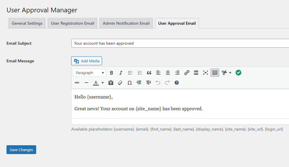Click into the Email Subject field
The width and height of the screenshot is (289, 167).
tap(180, 43)
